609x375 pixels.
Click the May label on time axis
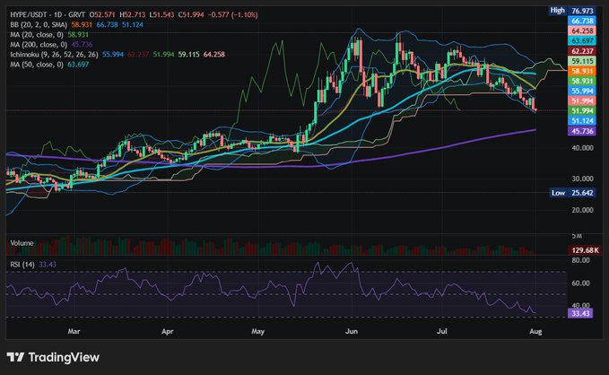click(258, 331)
